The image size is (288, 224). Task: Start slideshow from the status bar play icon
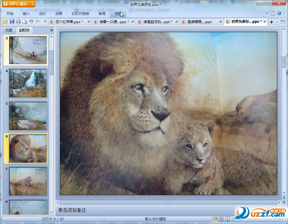[x=228, y=219]
